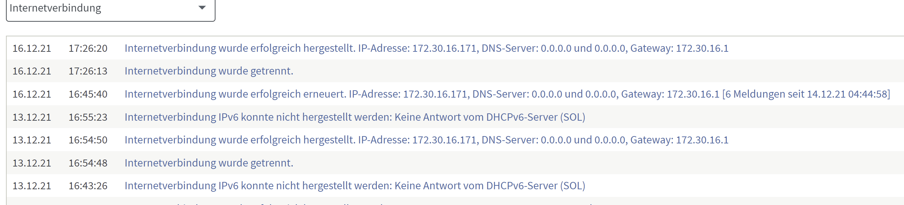Screen dimensions: 904x205
Task: Click the partially visible bottom log entry
Action: click(x=455, y=202)
